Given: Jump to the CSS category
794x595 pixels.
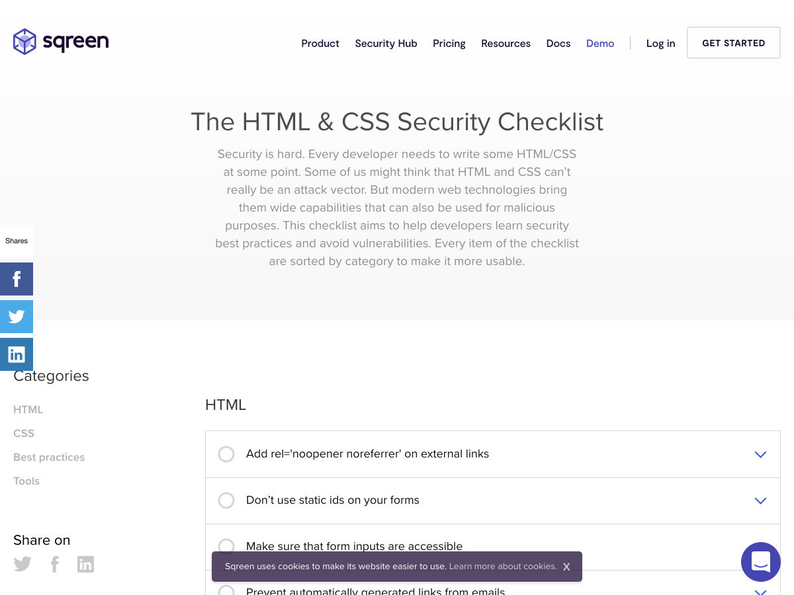Looking at the screenshot, I should pos(24,434).
